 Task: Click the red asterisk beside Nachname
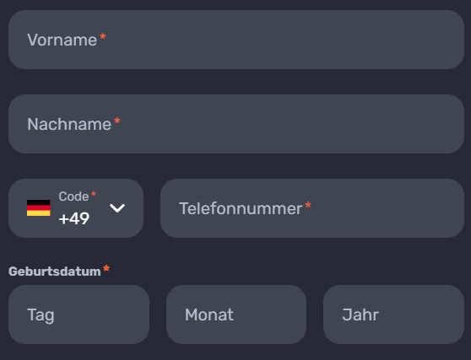coord(117,121)
